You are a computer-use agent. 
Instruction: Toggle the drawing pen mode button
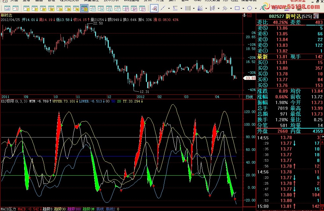click(x=154, y=8)
